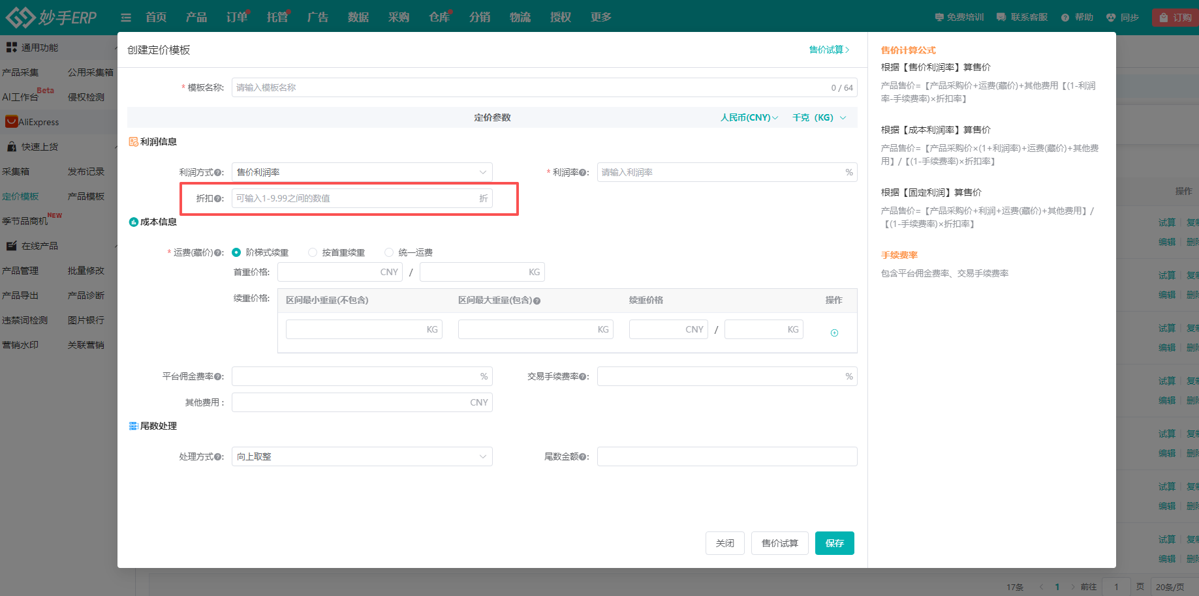Click help icon beside 利润方式 label
Viewport: 1199px width, 596px height.
click(x=218, y=173)
